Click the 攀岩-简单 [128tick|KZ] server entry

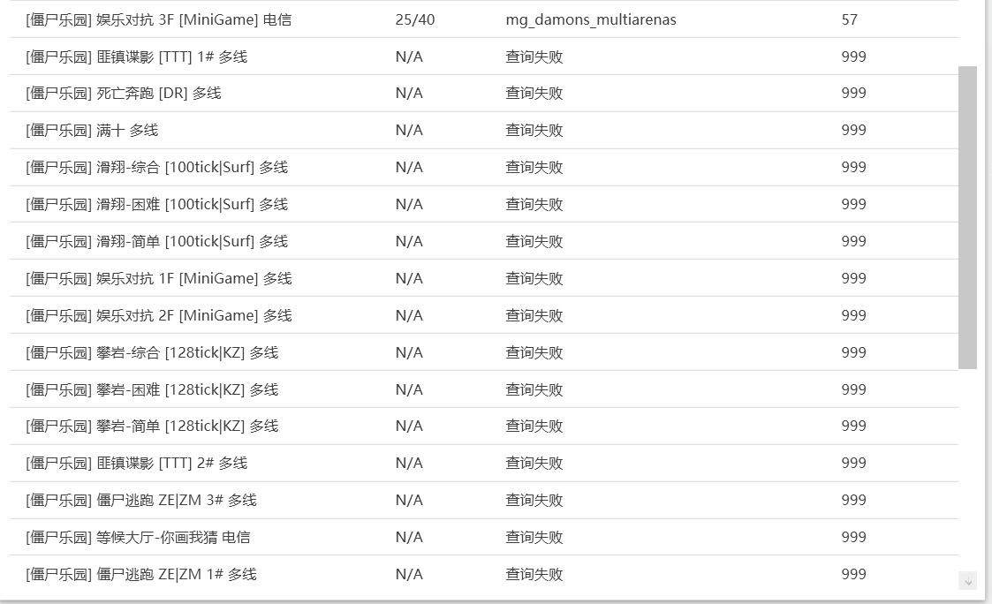click(152, 426)
